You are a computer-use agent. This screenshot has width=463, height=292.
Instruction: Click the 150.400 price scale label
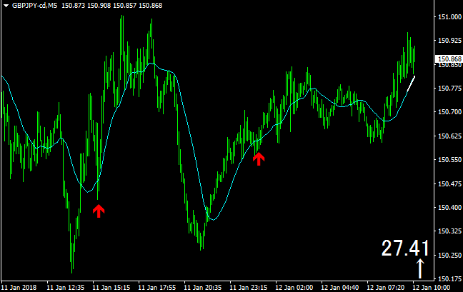(x=449, y=207)
